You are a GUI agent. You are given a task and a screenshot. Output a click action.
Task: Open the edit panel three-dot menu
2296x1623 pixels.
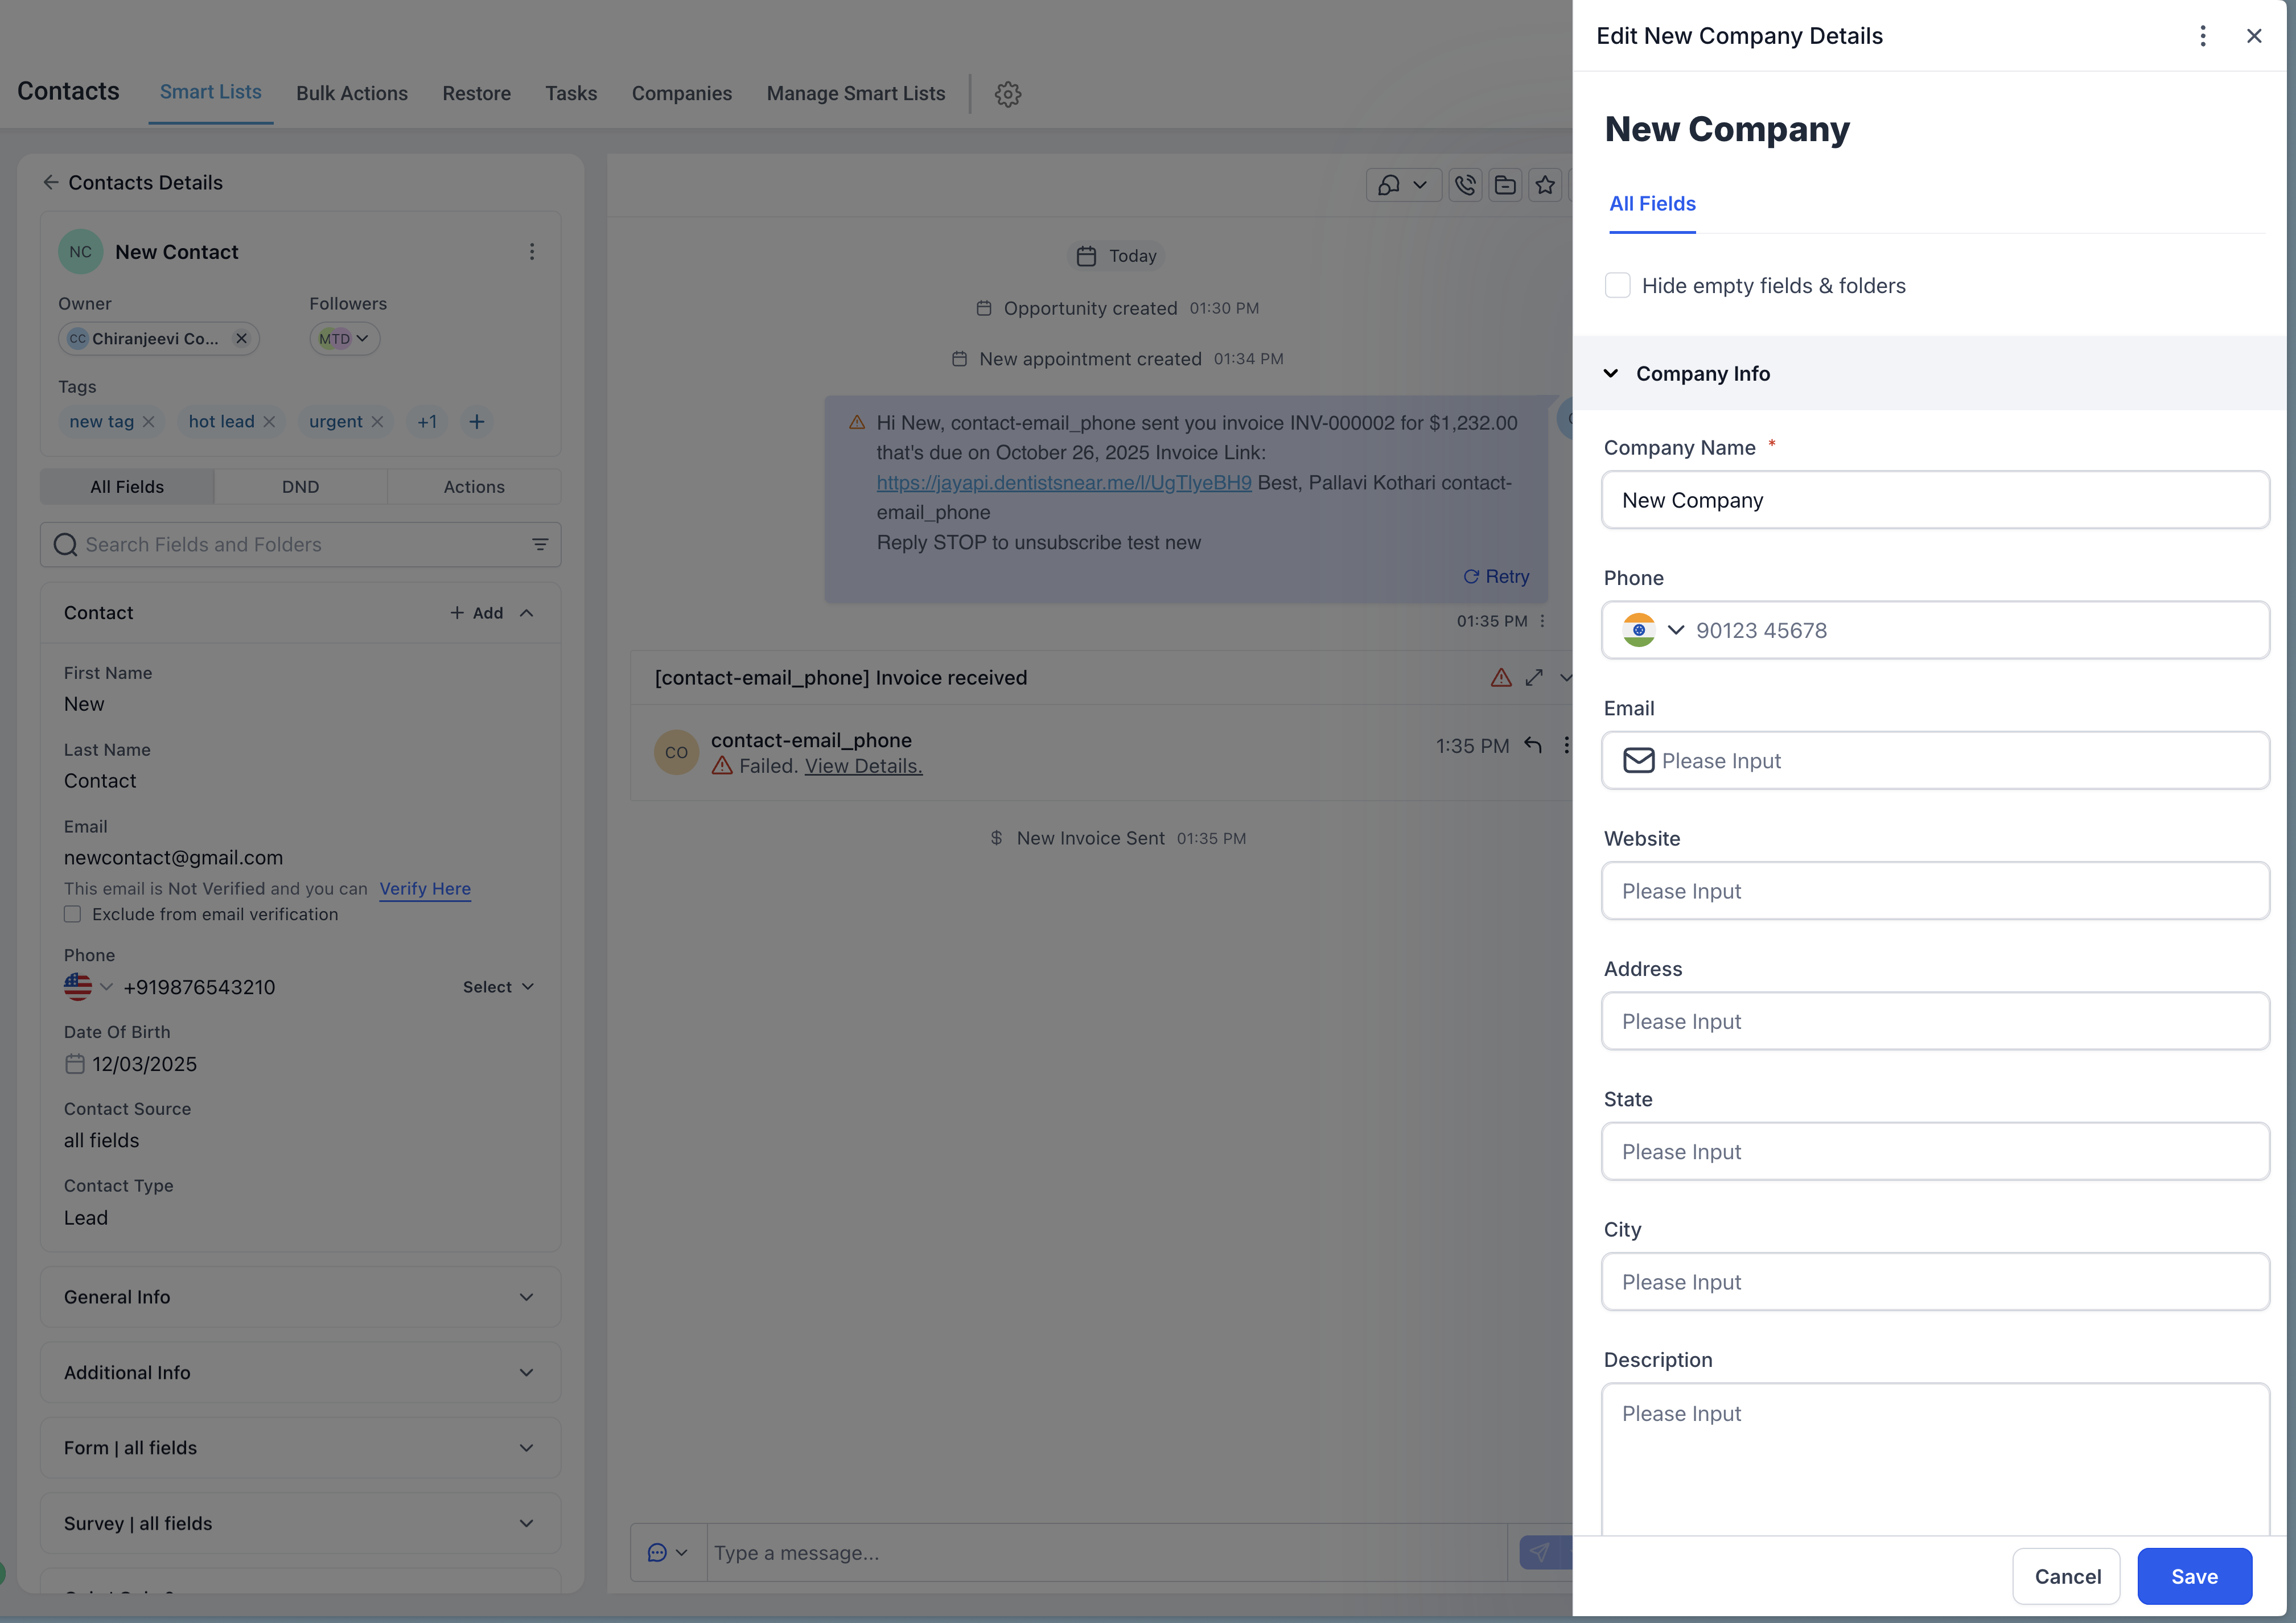point(2202,36)
